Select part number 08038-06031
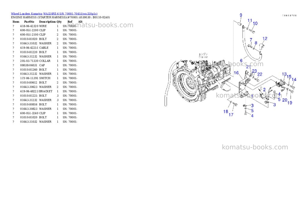 point(28,65)
